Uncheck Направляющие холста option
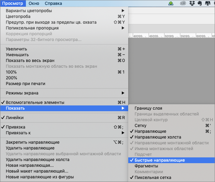This screenshot has width=215, height=182. pos(171,137)
